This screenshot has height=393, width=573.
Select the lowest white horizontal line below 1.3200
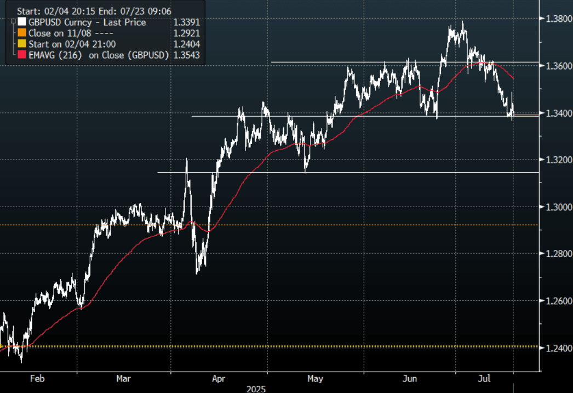329,173
